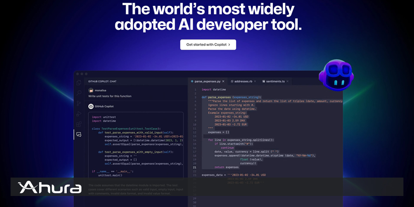Image resolution: width=414 pixels, height=207 pixels.
Task: Close the sentiments.ts tab
Action: (287, 81)
